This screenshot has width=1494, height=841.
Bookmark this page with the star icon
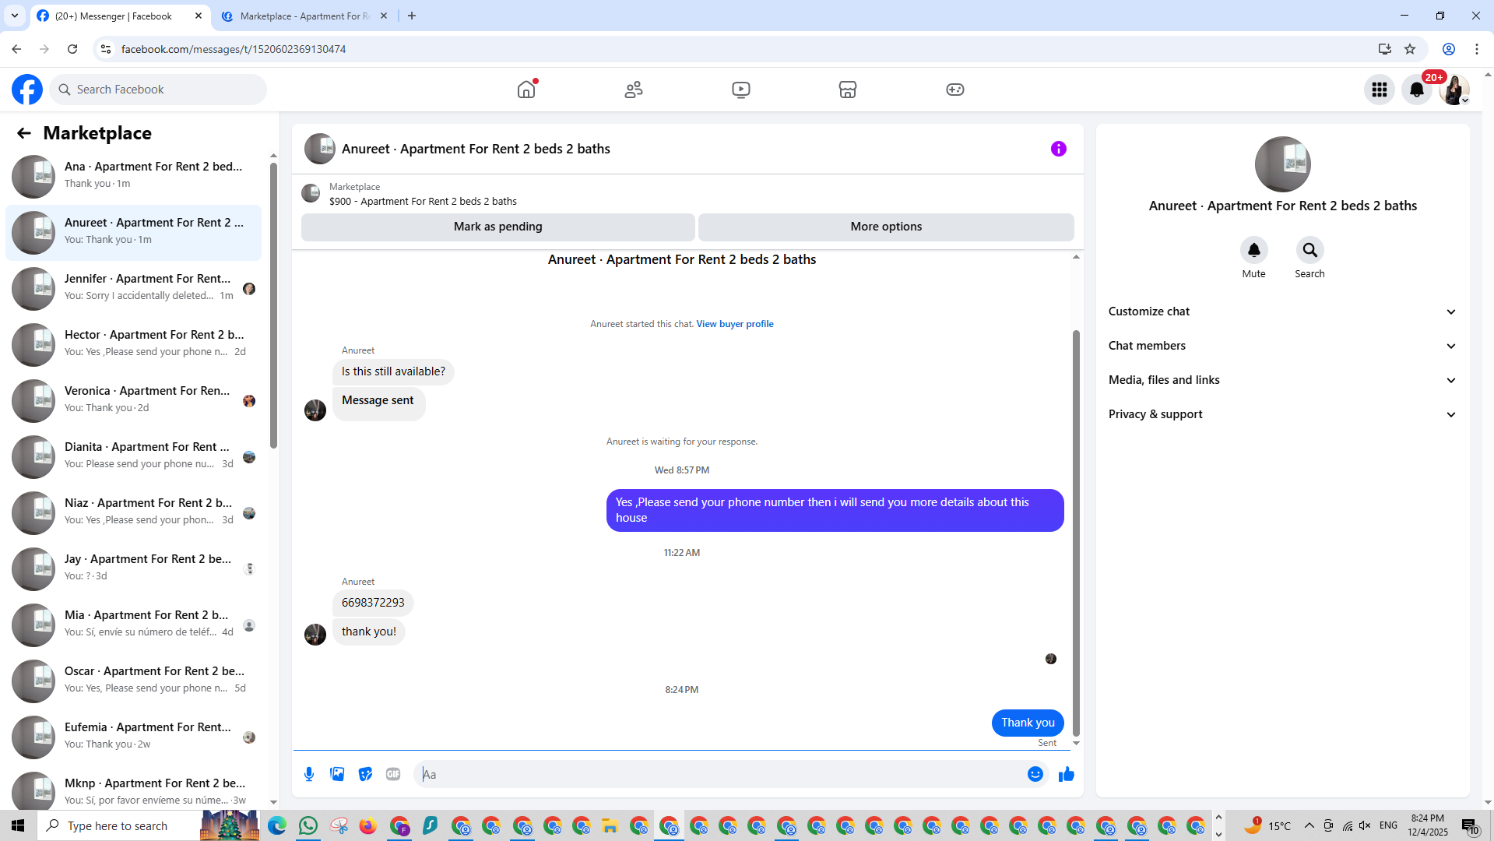[1410, 49]
